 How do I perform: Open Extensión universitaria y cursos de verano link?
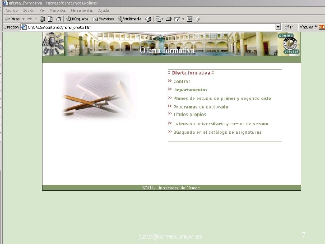221,124
